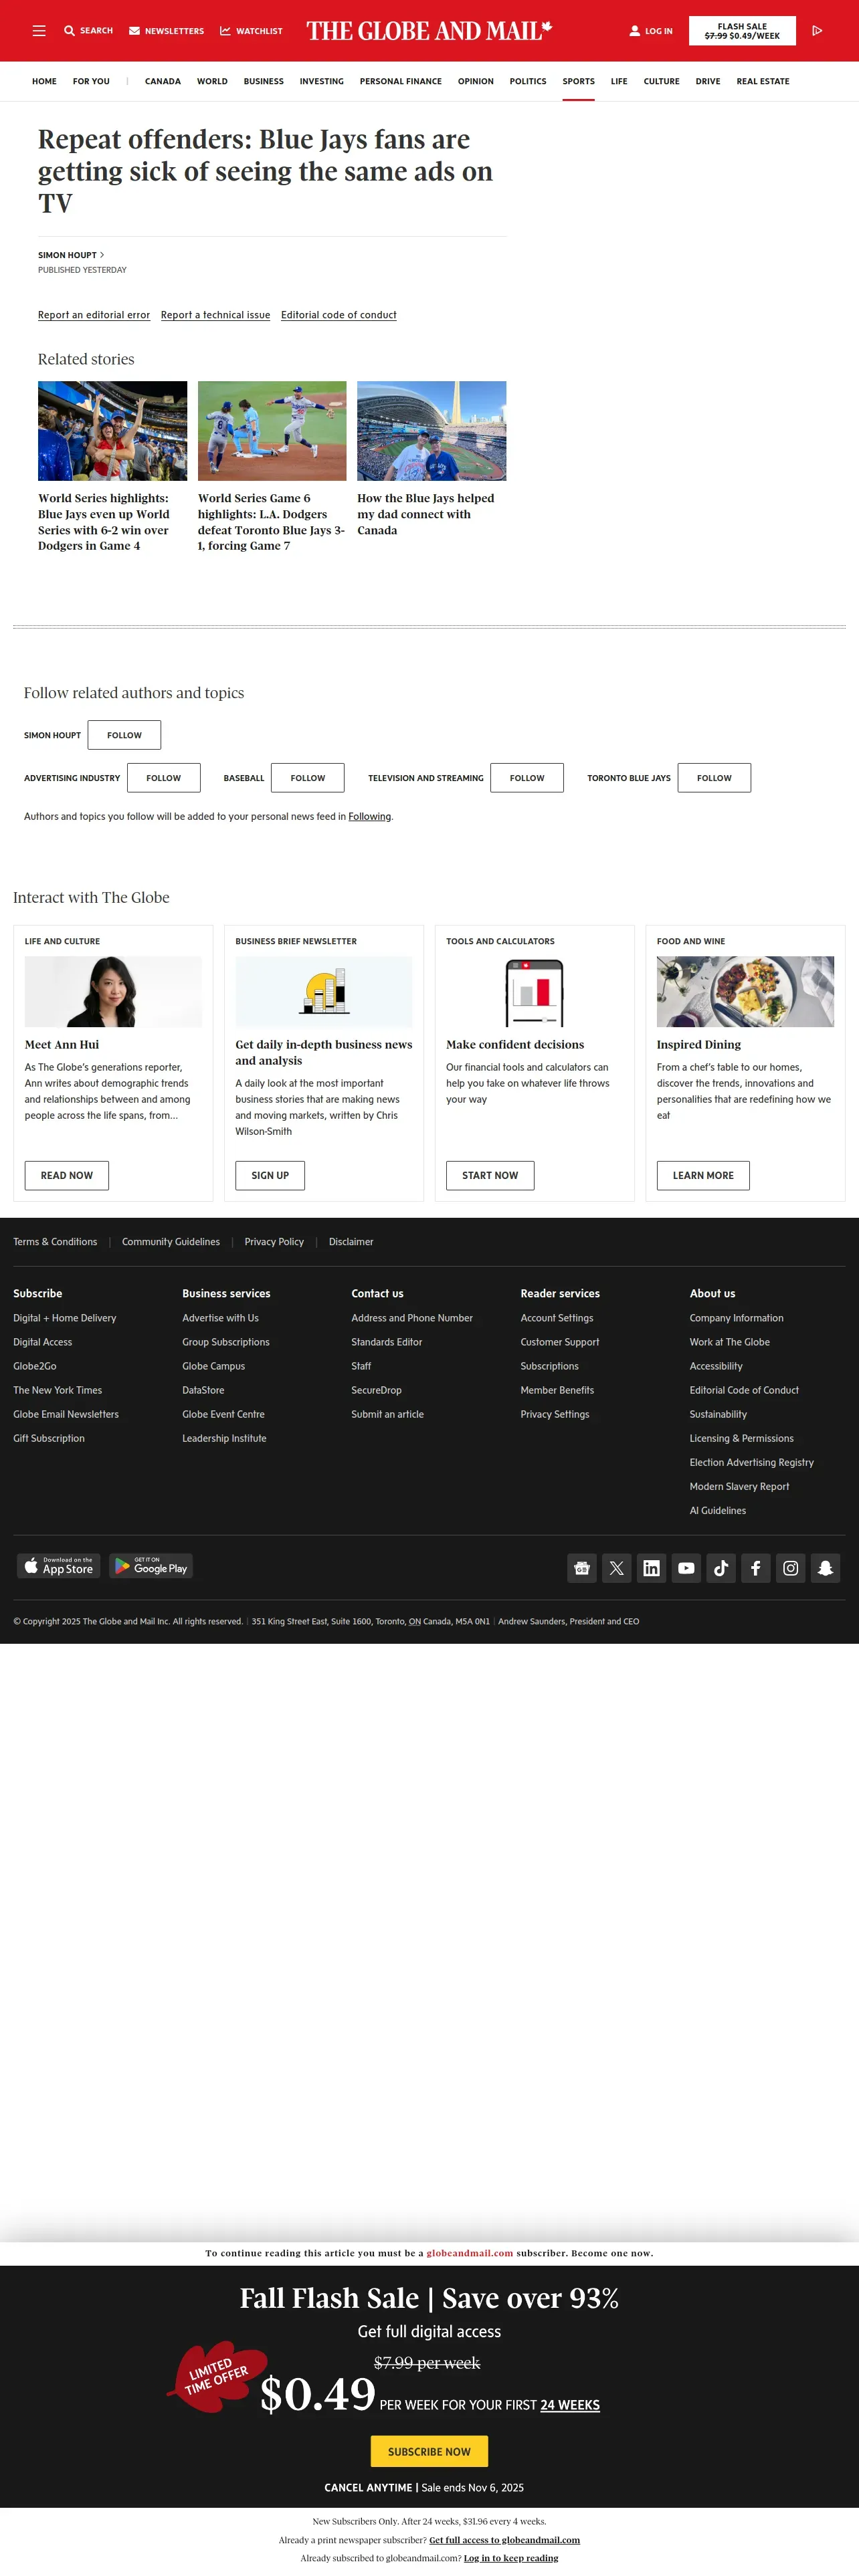Screen dimensions: 859x2576
Task: Open the Canada section tab
Action: coord(163,81)
